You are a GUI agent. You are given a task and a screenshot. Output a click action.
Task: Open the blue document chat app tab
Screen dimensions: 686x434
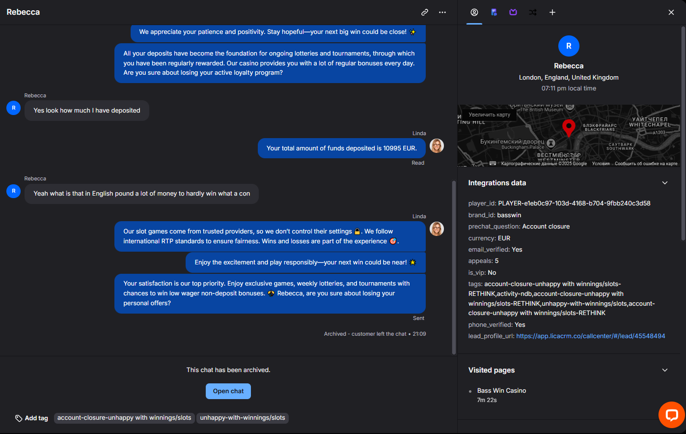(x=494, y=12)
